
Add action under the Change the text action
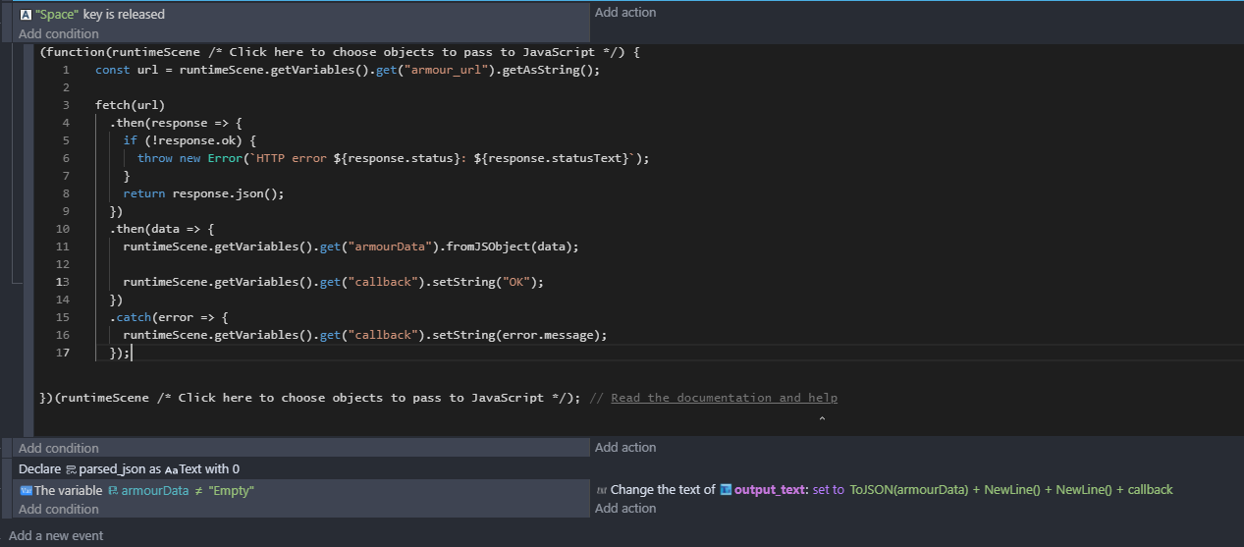coord(625,508)
